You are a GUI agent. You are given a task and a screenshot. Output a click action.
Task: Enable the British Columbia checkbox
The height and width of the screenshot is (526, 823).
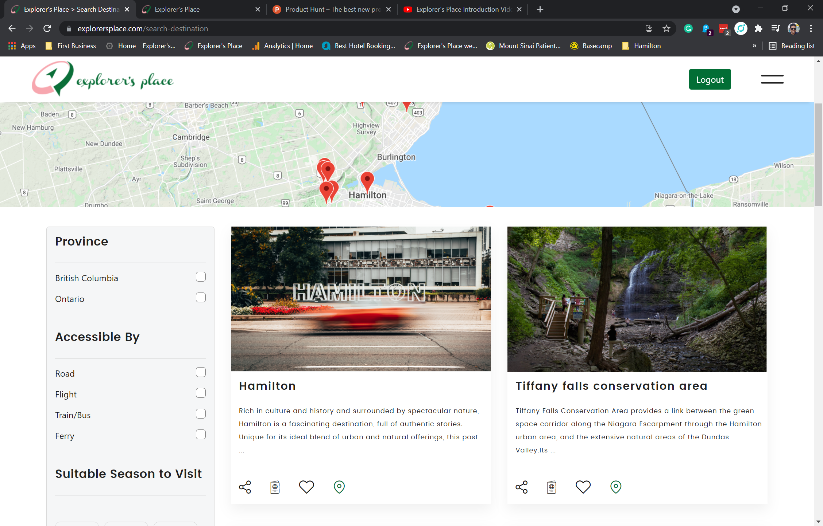[x=201, y=277]
